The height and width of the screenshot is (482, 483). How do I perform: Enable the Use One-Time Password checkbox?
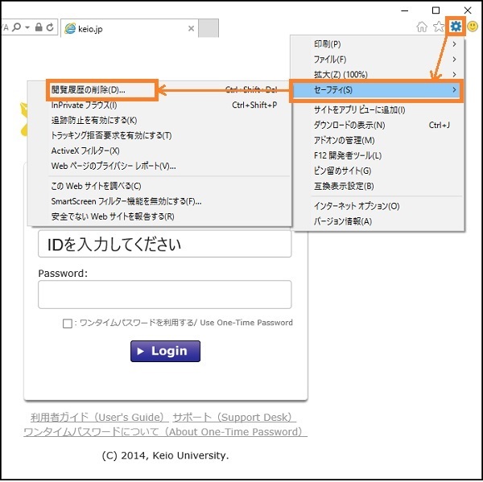(x=68, y=323)
